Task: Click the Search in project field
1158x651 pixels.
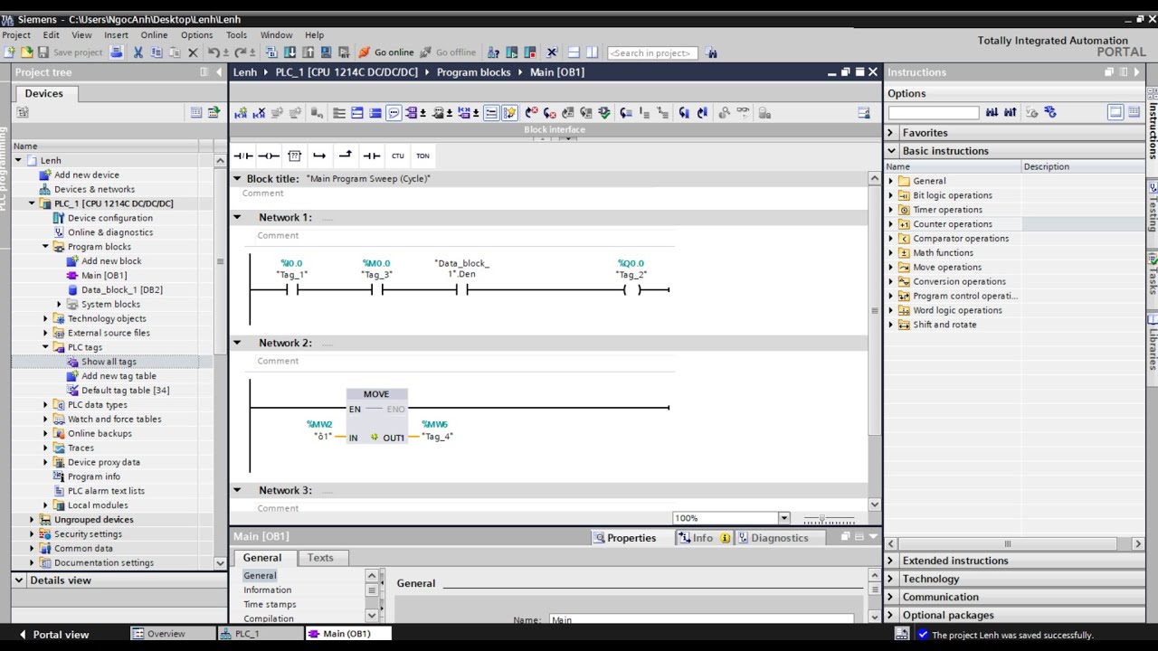Action: (651, 52)
